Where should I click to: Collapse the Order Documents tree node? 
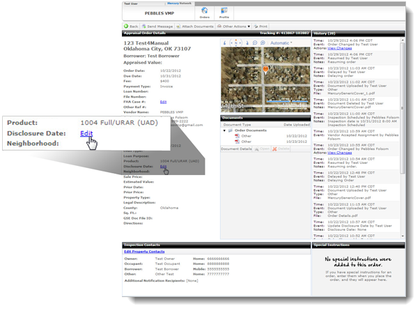click(x=224, y=130)
